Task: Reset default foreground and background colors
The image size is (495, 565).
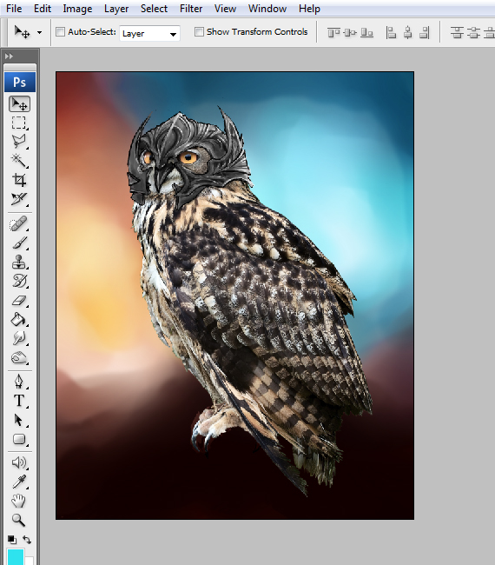Action: (12, 540)
